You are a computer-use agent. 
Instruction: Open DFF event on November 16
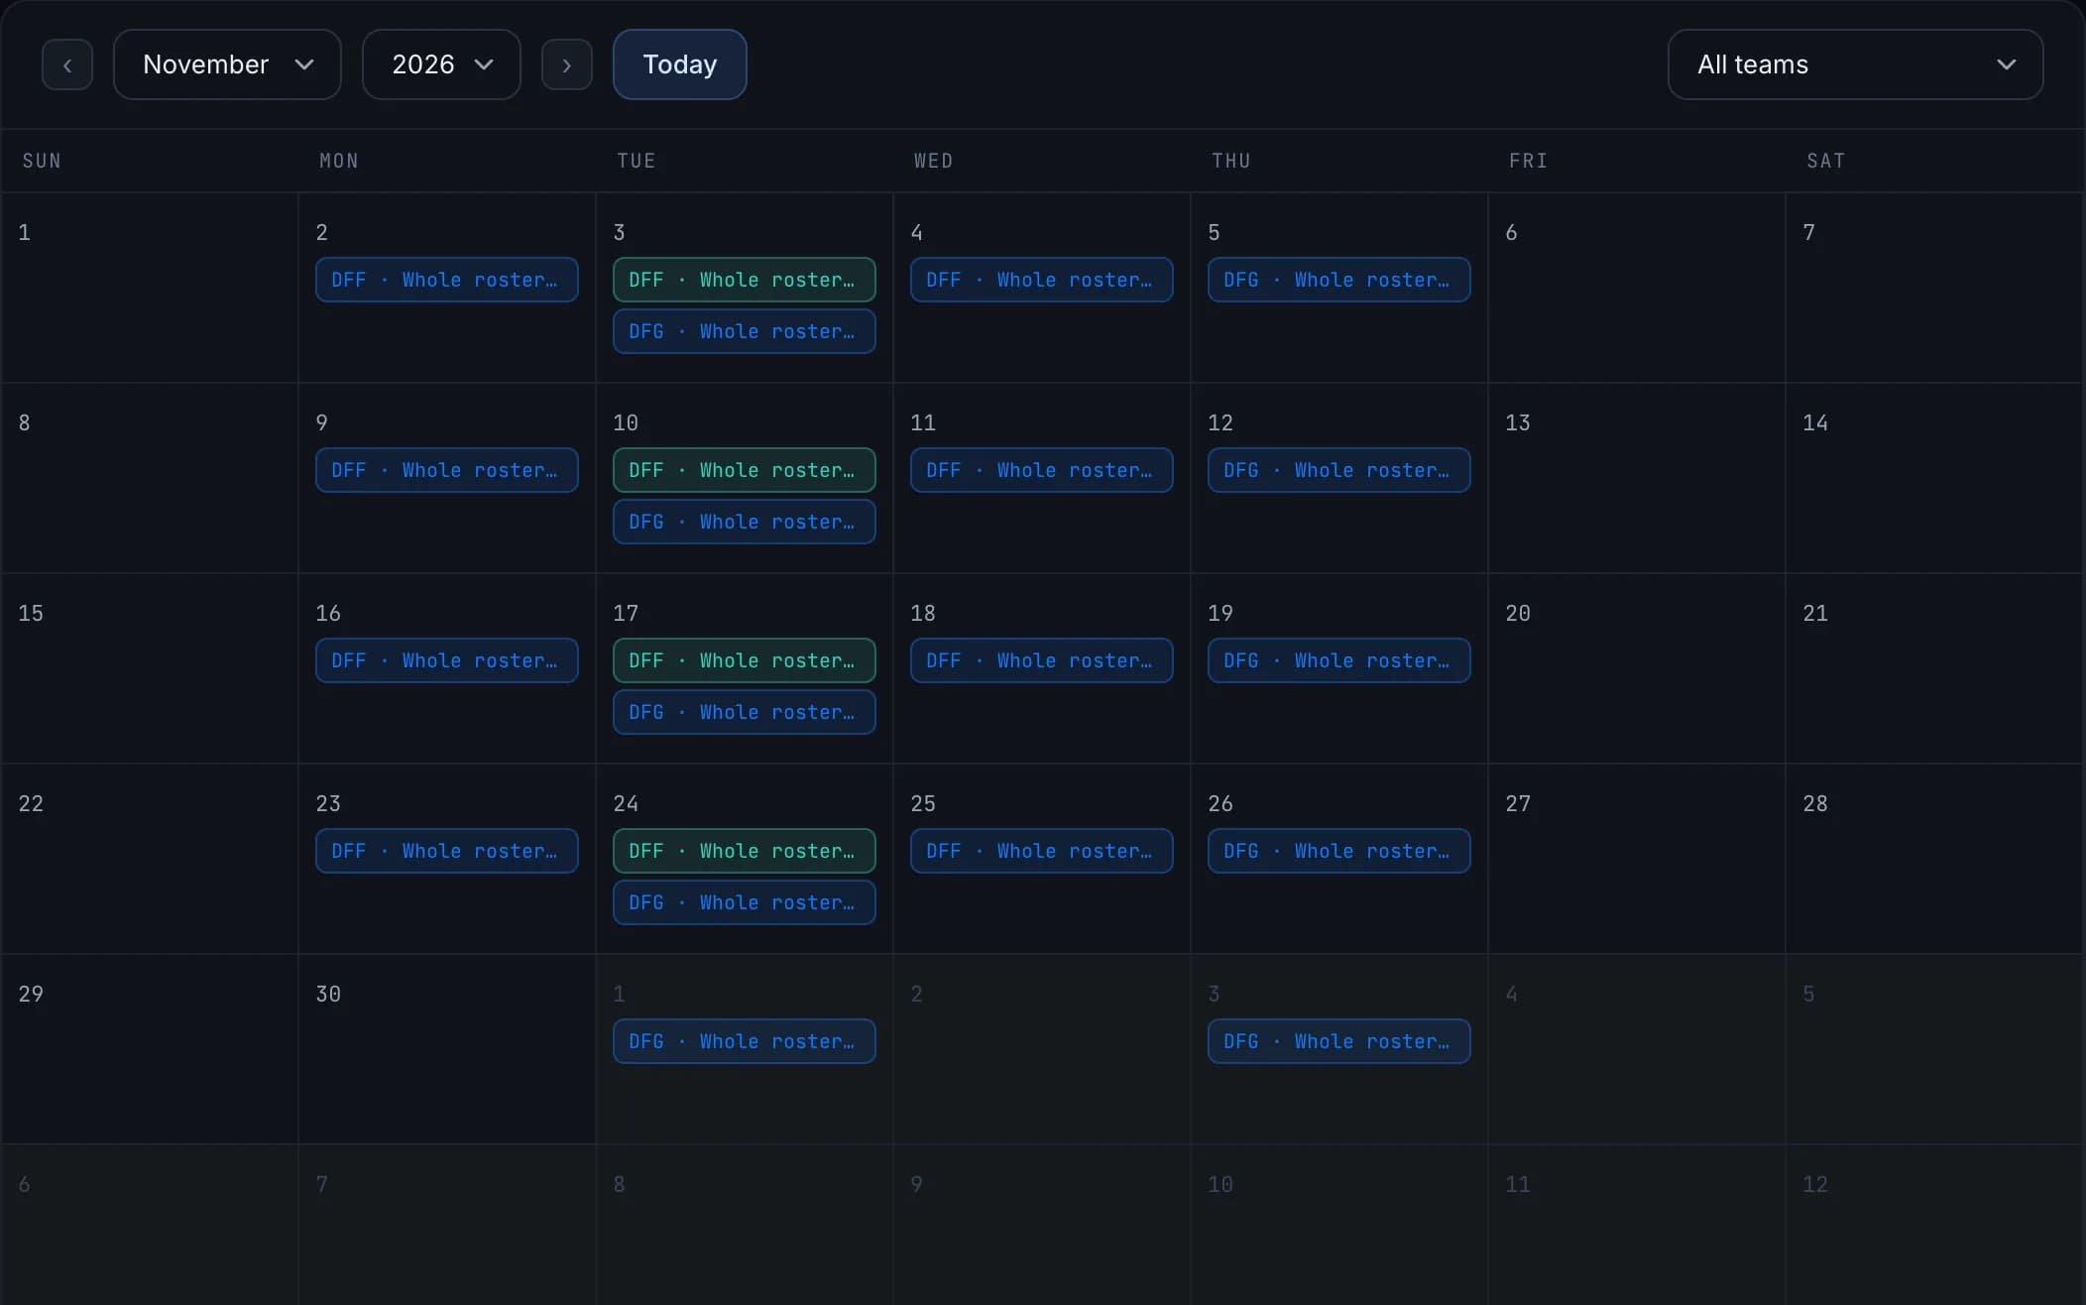(x=447, y=660)
